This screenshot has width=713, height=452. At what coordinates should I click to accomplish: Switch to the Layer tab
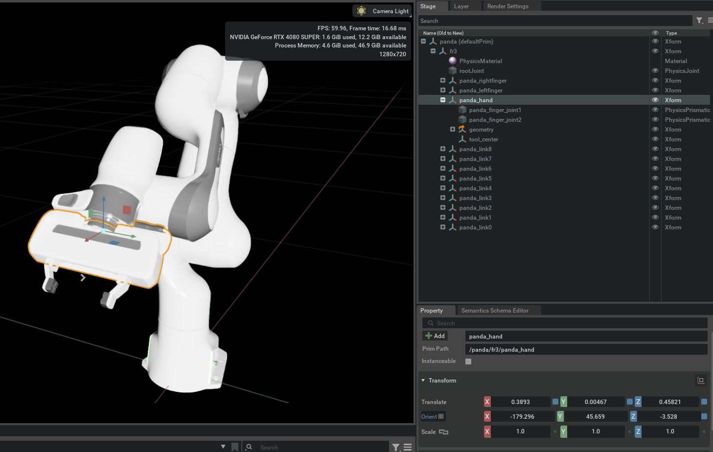point(461,6)
